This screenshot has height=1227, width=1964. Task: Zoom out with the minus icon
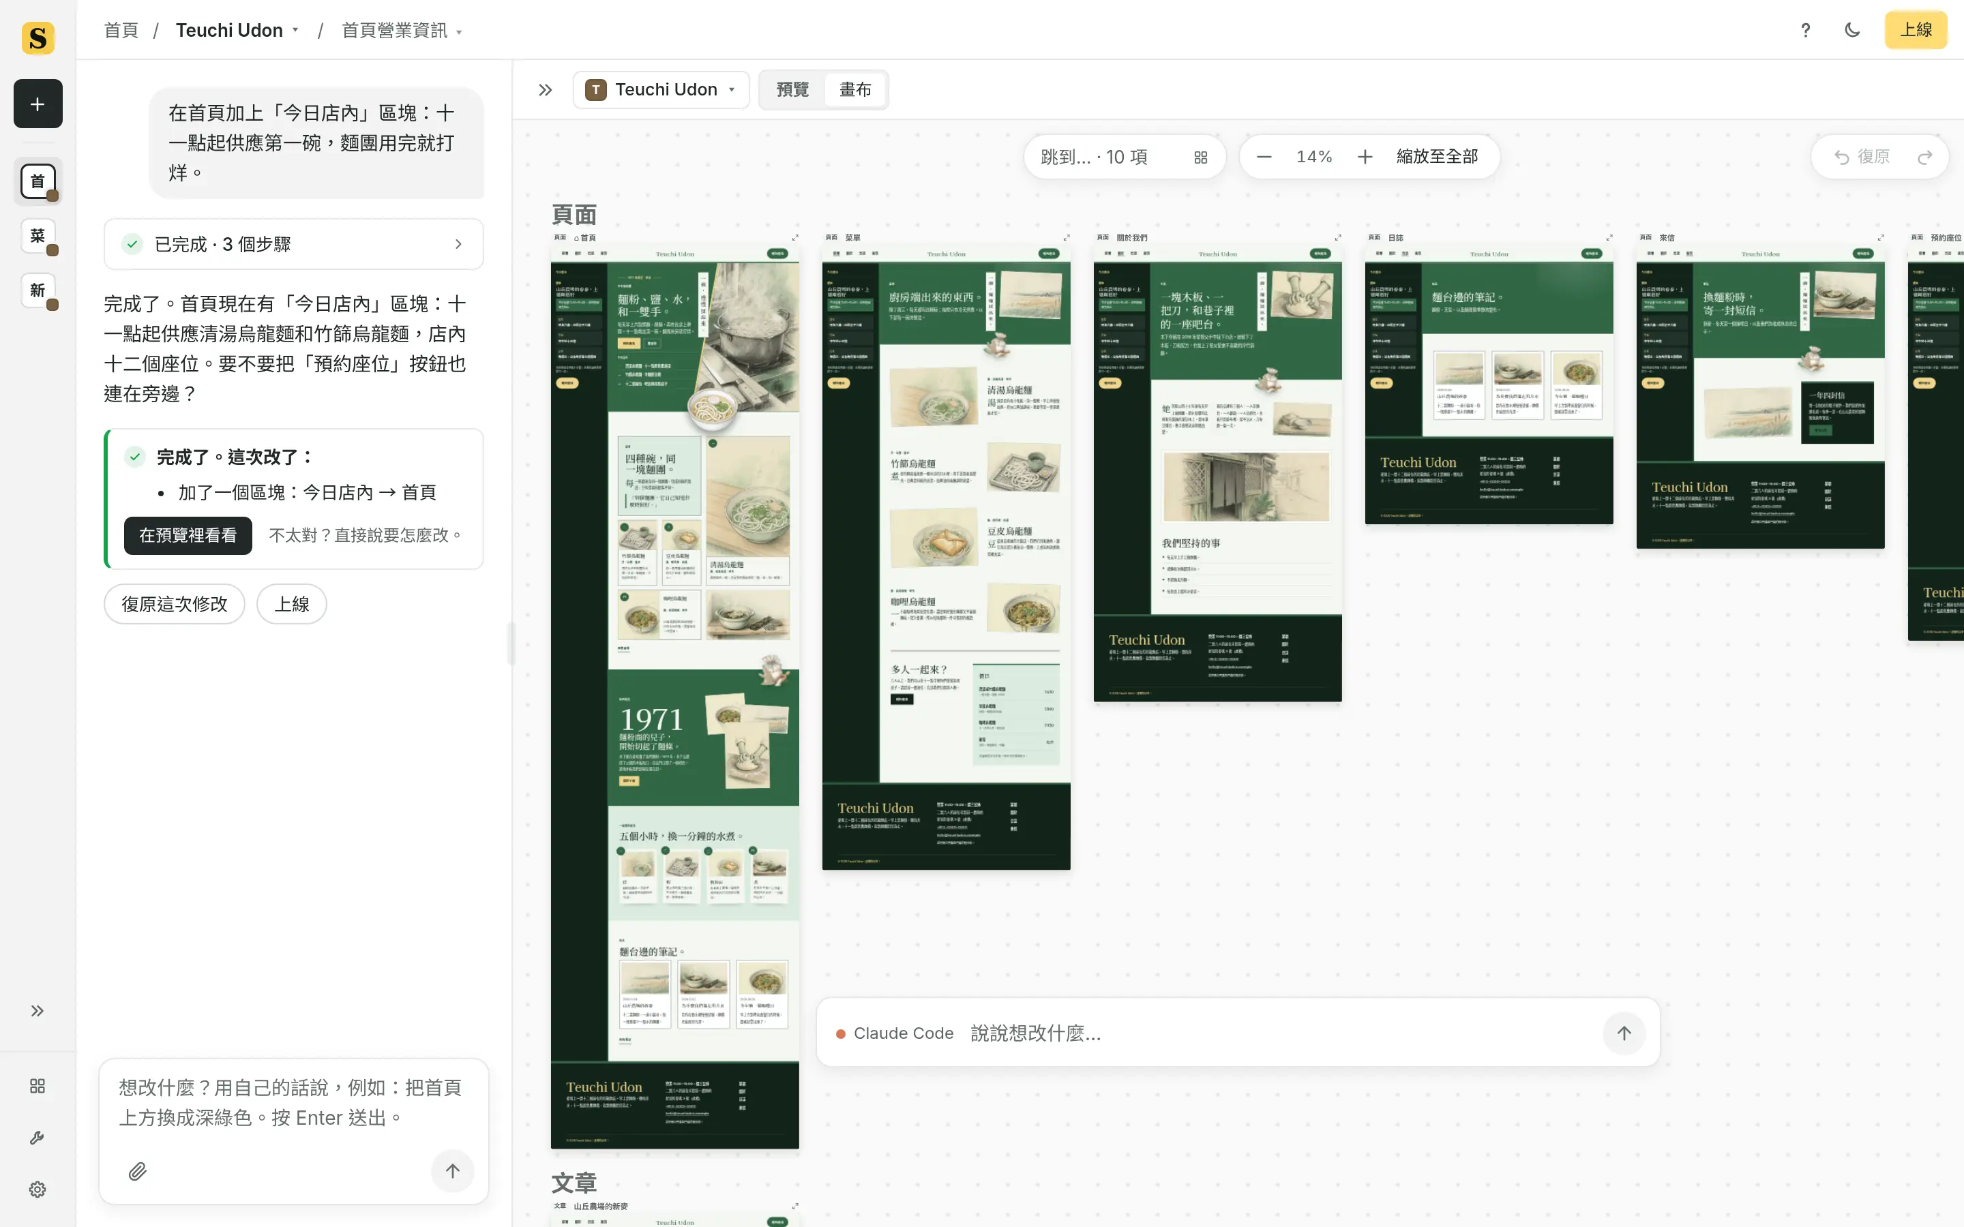(1264, 157)
